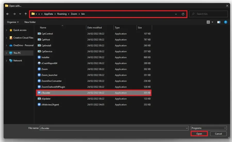Change view with list layout icon

click(208, 22)
